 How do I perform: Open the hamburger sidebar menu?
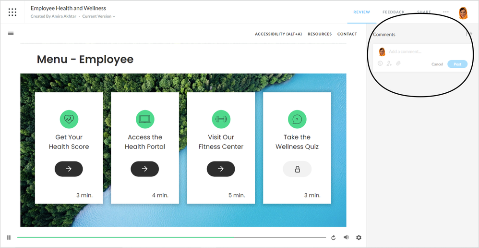tap(11, 33)
